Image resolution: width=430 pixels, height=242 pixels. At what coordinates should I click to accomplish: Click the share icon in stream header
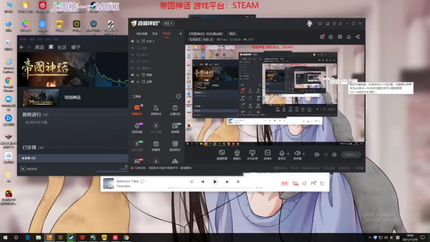tap(357, 37)
